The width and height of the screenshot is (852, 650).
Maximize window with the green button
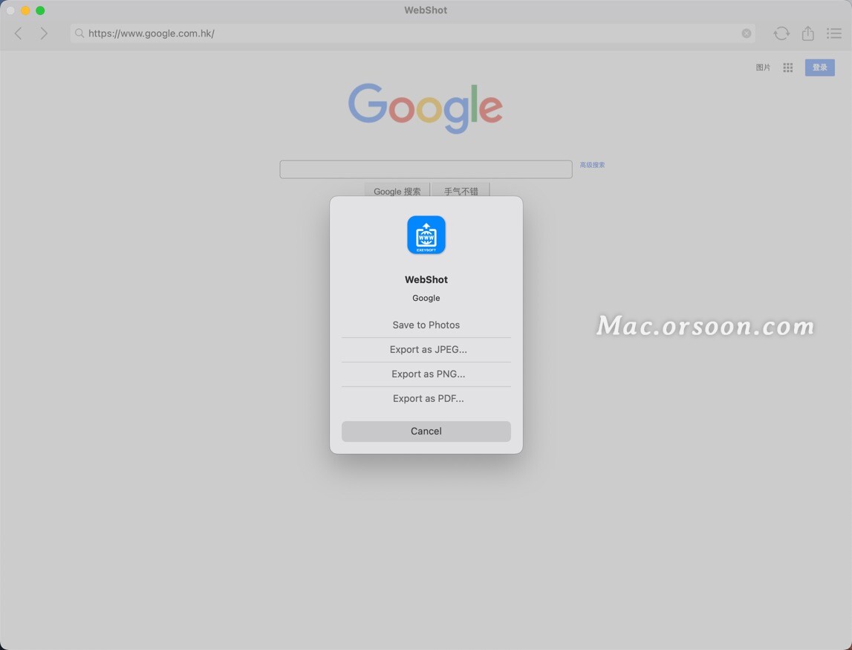[x=40, y=10]
